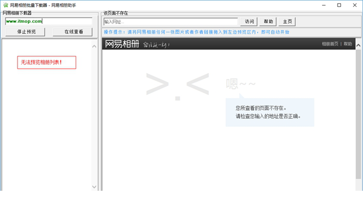Click the 请检查您输入的地址是否正确 text
Image resolution: width=363 pixels, height=198 pixels.
click(x=268, y=116)
